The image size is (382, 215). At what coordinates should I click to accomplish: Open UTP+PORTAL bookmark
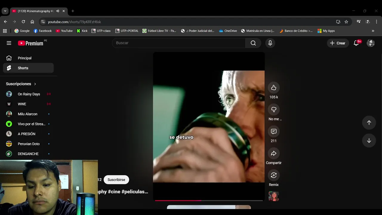[x=127, y=31]
